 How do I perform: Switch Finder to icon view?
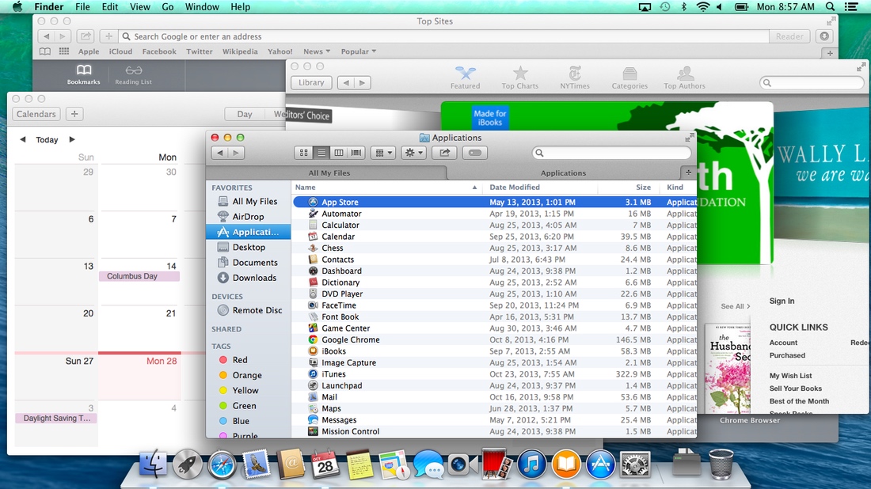point(303,153)
